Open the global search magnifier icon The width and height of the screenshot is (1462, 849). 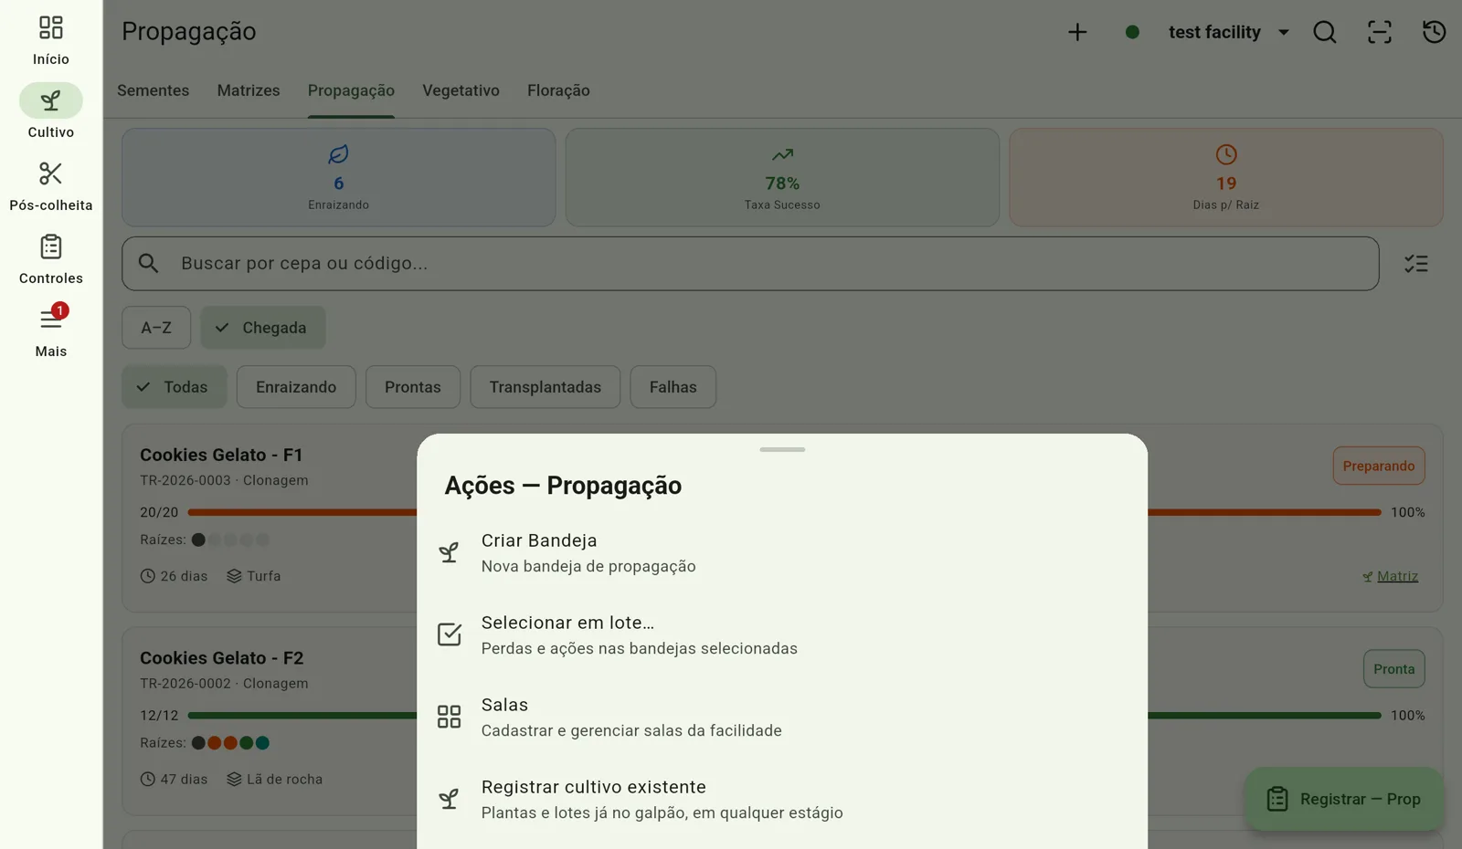1325,32
